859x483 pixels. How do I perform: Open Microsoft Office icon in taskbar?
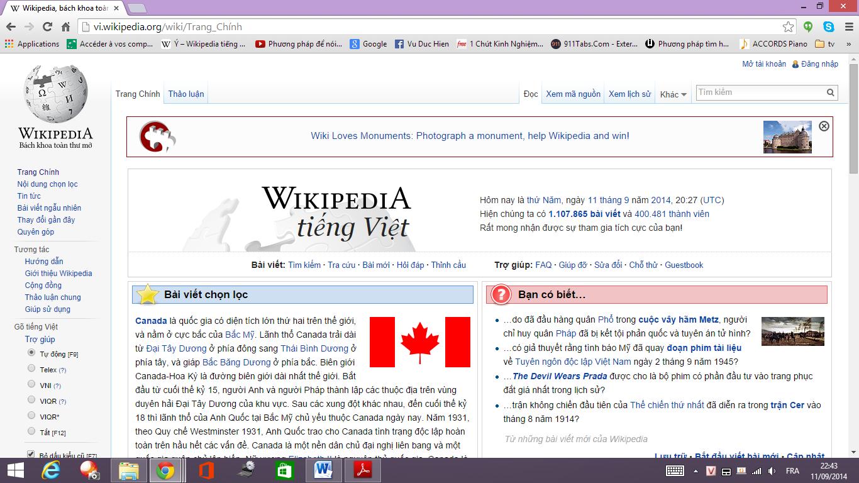point(207,470)
